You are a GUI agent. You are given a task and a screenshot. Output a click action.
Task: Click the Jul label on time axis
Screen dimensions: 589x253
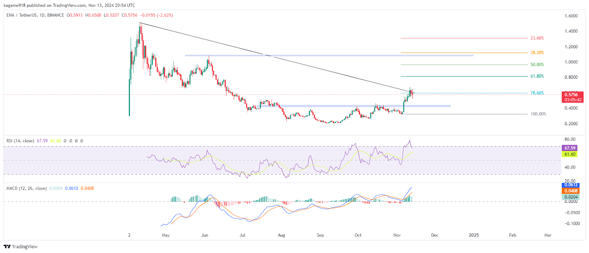[x=242, y=235]
